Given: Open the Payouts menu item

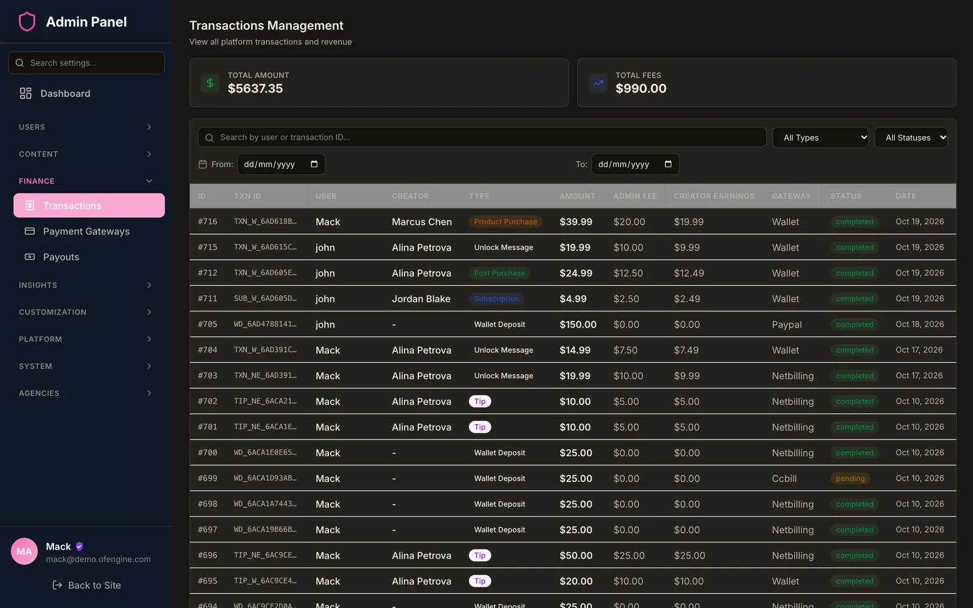Looking at the screenshot, I should (89, 257).
